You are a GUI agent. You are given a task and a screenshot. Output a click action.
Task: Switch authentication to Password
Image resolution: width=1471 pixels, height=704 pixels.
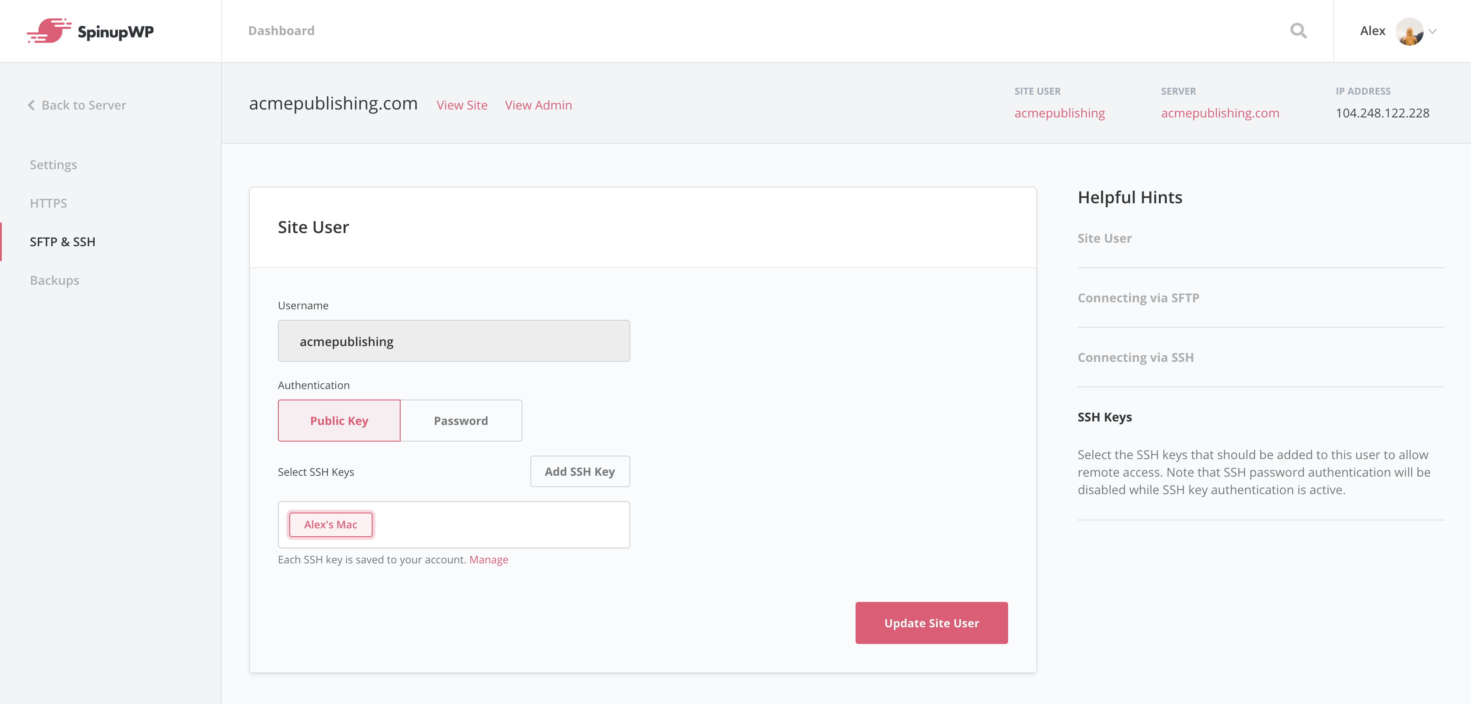point(461,421)
